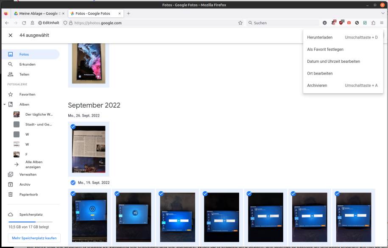Bookmark page using star icon in URL bar
Viewport: 388px width, 248px height.
pyautogui.click(x=240, y=23)
